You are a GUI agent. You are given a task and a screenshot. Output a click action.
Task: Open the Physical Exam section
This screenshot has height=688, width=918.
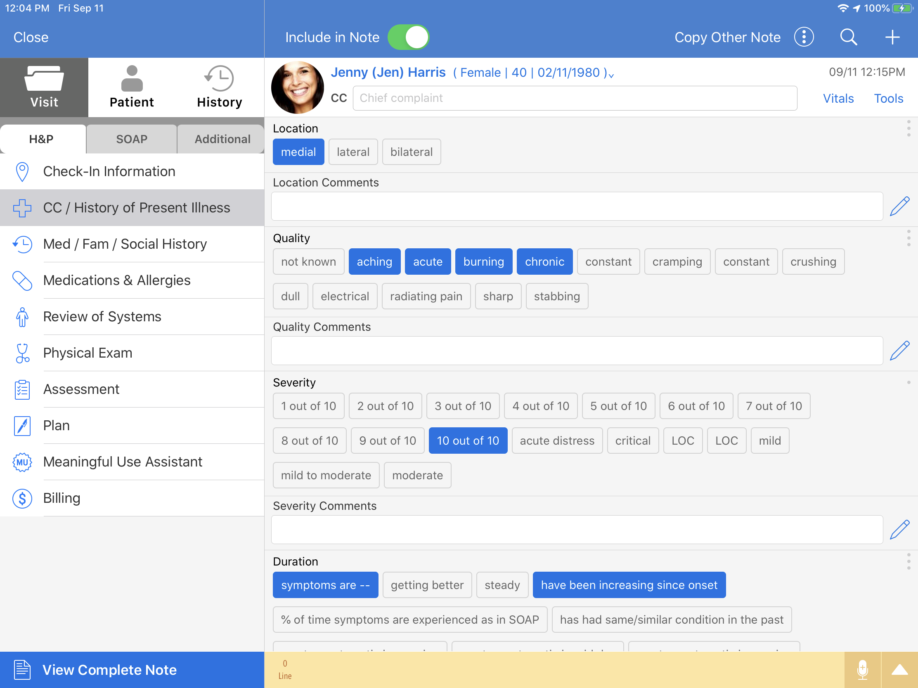point(132,353)
